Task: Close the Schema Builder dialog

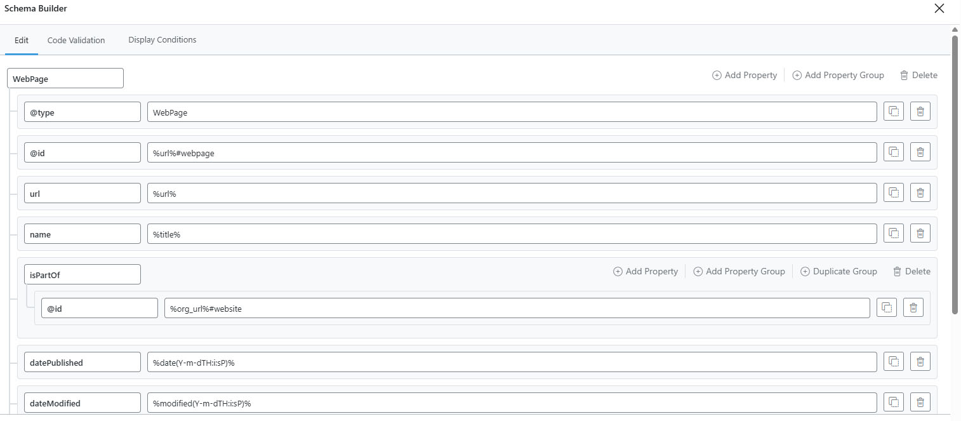Action: pyautogui.click(x=939, y=8)
